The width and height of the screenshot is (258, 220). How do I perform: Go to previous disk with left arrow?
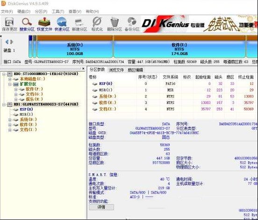[7, 42]
